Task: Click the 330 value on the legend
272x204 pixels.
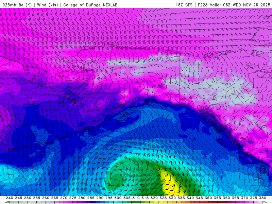Action: pyautogui.click(x=172, y=198)
